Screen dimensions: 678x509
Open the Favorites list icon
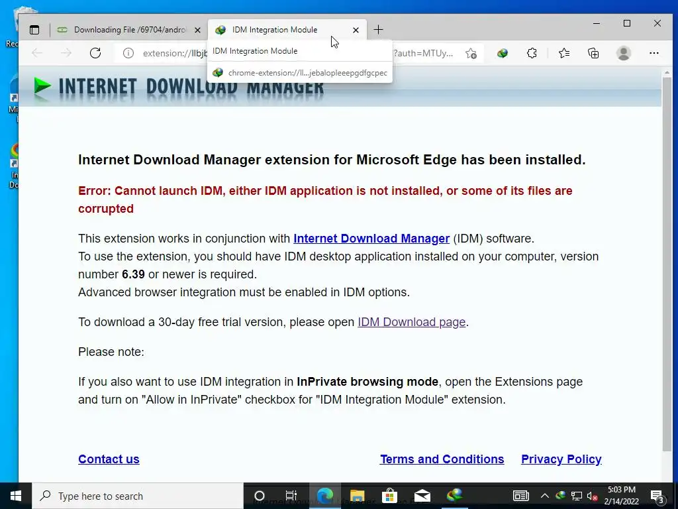point(564,53)
